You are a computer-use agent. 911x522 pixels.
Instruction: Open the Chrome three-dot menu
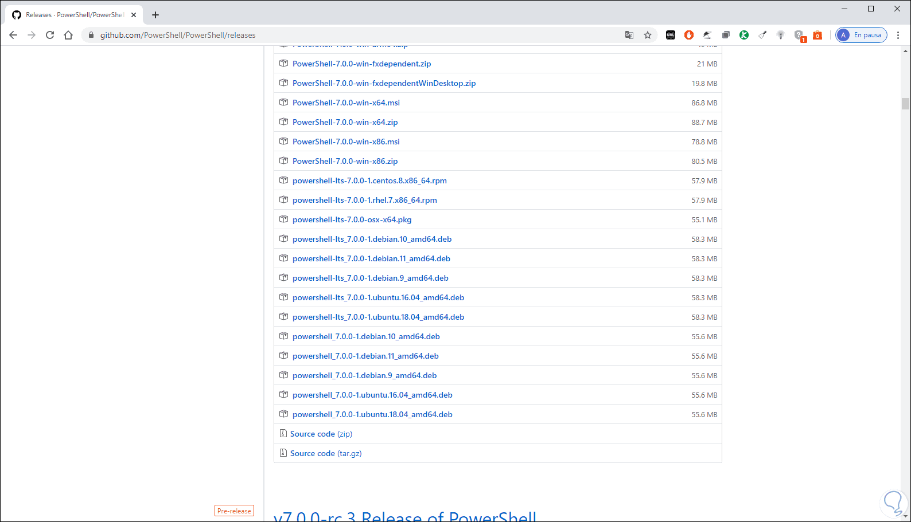(898, 35)
